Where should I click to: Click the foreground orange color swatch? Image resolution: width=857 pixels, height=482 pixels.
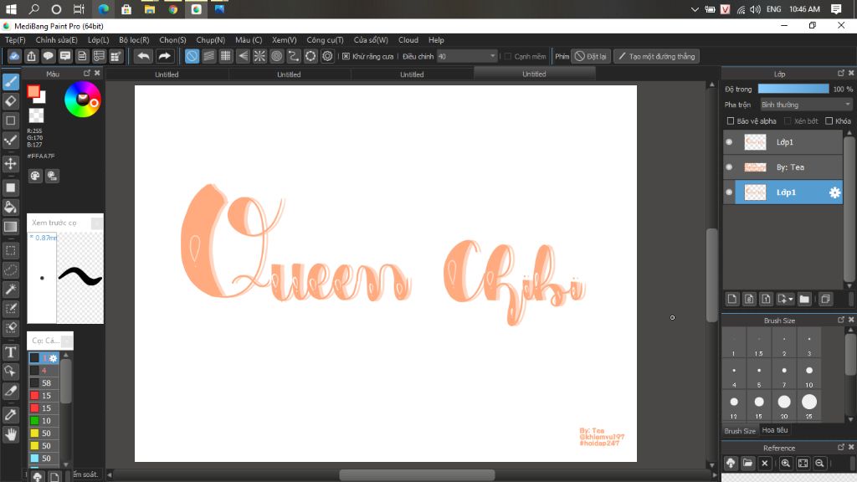click(33, 91)
